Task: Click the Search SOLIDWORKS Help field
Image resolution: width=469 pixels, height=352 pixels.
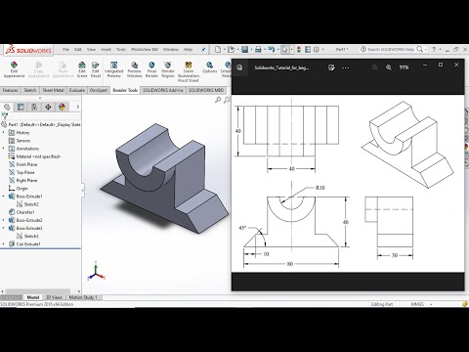Action: tap(391, 49)
